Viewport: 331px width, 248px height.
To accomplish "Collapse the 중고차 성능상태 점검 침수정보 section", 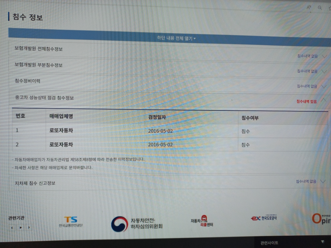I will point(323,100).
